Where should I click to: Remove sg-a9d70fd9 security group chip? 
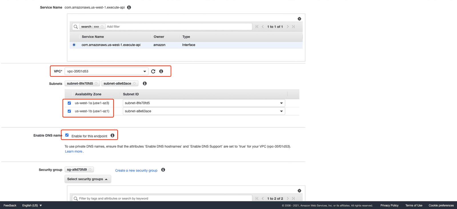(x=90, y=169)
